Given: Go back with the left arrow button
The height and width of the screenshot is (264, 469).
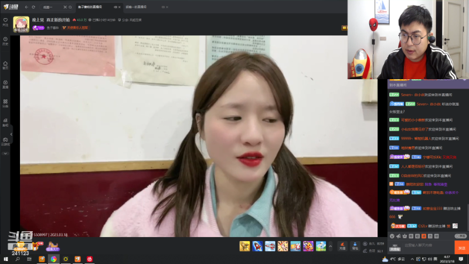Looking at the screenshot, I should [x=26, y=7].
